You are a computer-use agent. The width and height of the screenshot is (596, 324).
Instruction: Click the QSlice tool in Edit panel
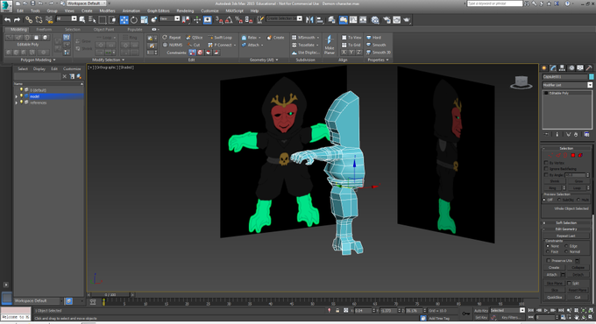[195, 38]
